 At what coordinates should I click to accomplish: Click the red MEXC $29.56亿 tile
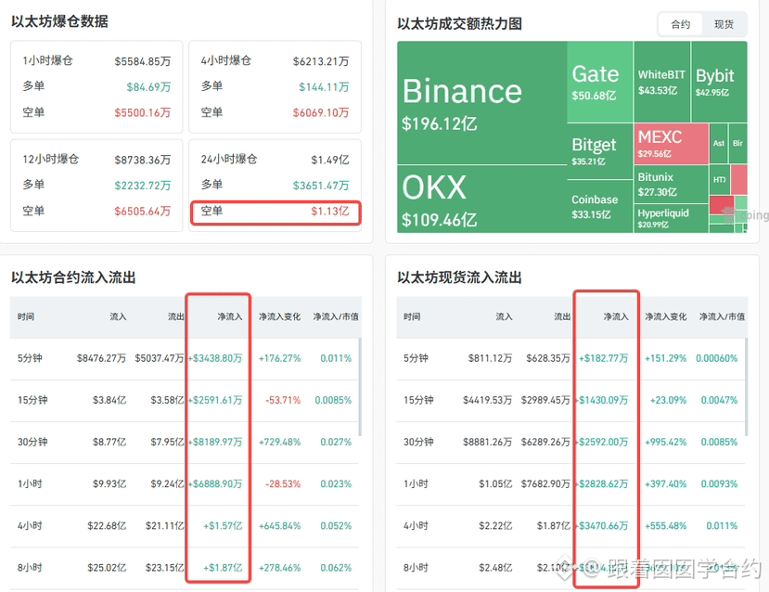coord(672,143)
